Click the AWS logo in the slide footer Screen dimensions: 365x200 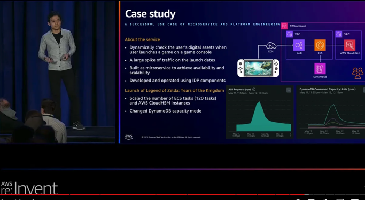(x=129, y=137)
